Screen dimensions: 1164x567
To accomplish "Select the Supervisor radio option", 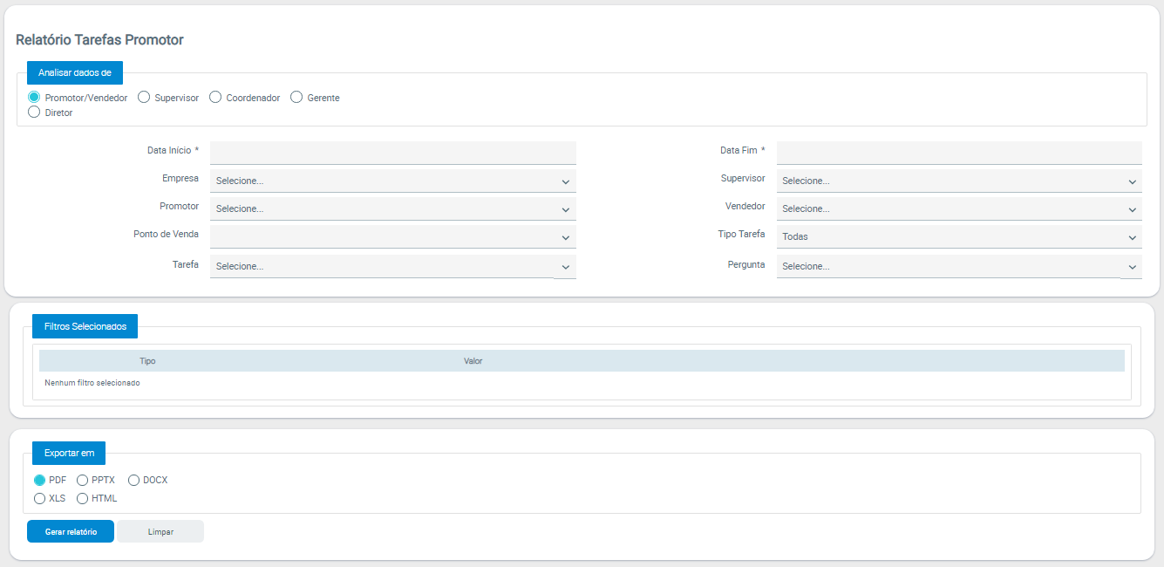I will click(145, 98).
